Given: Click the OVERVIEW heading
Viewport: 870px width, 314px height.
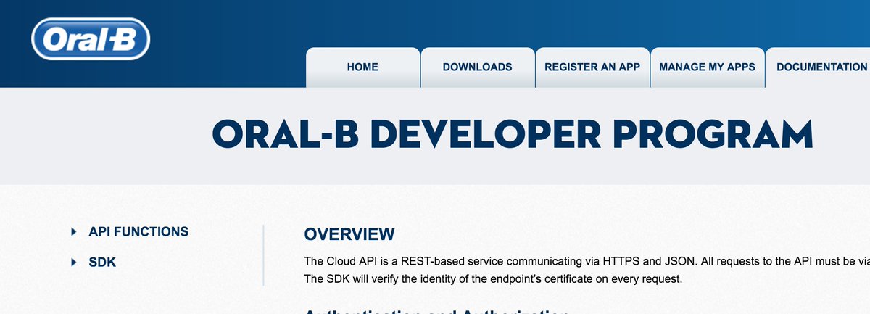Looking at the screenshot, I should point(349,234).
